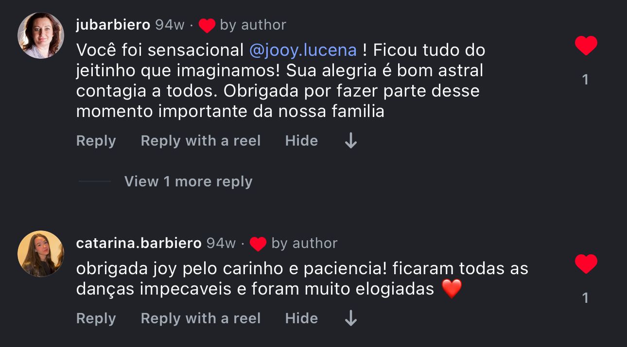Image resolution: width=627 pixels, height=347 pixels.
Task: Expand View 1 more reply
Action: (189, 182)
